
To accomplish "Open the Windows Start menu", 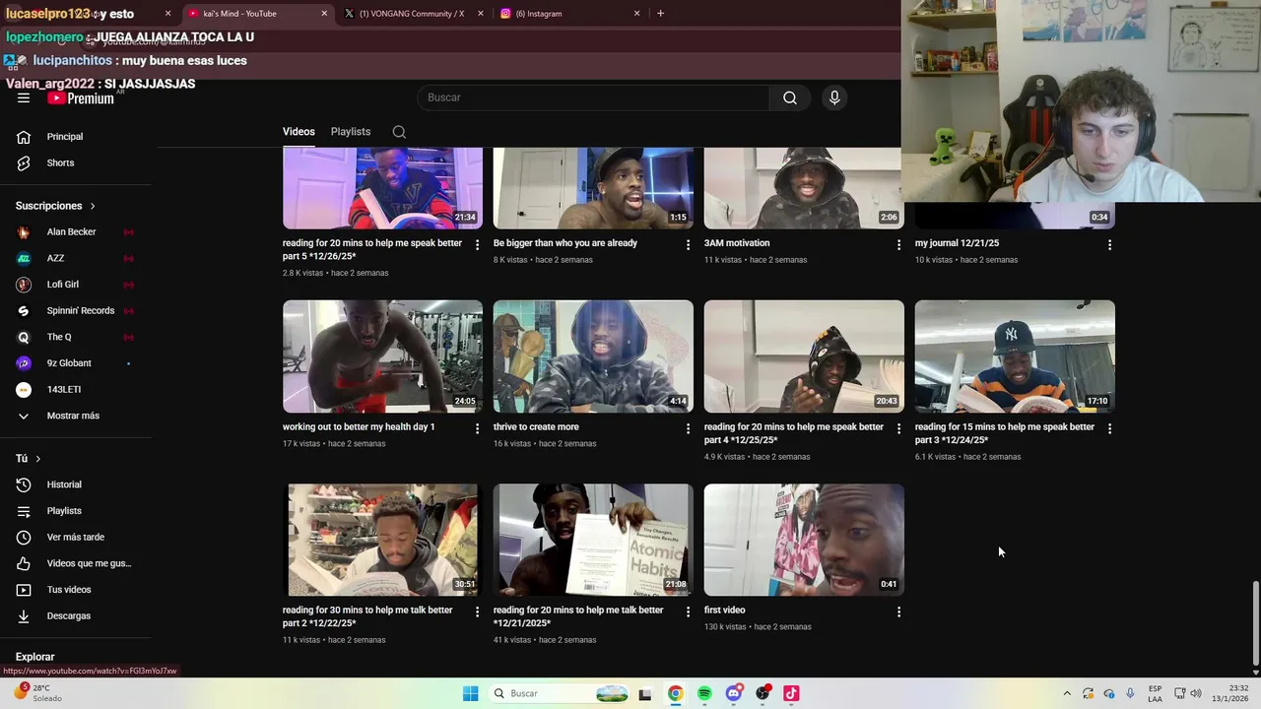I will pos(470,693).
